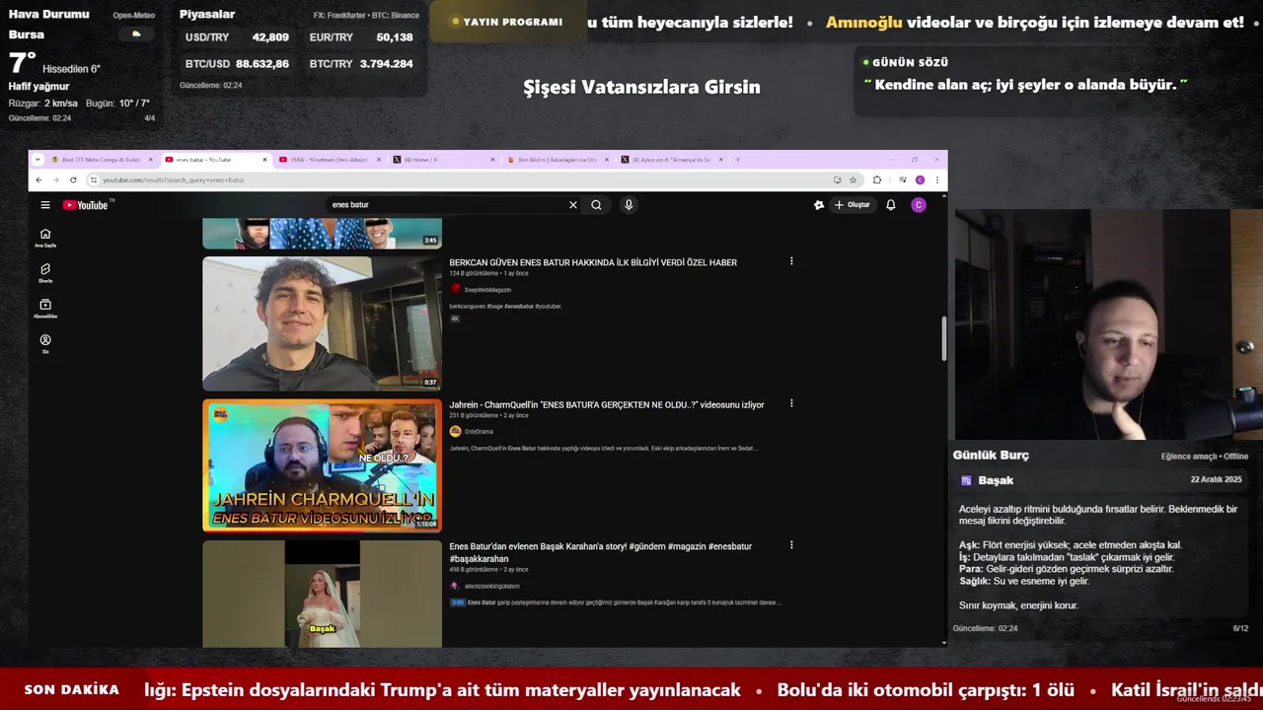1263x710 pixels.
Task: Click the EUR/TRY 50,138 rate
Action: coord(361,37)
